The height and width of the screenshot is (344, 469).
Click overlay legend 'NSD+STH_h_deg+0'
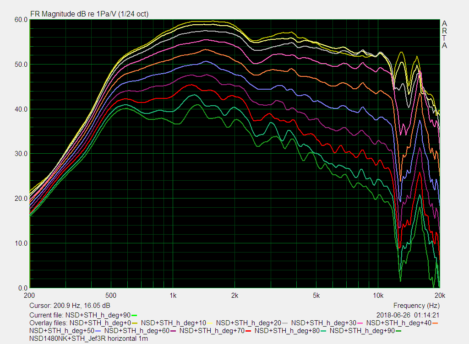(100, 323)
